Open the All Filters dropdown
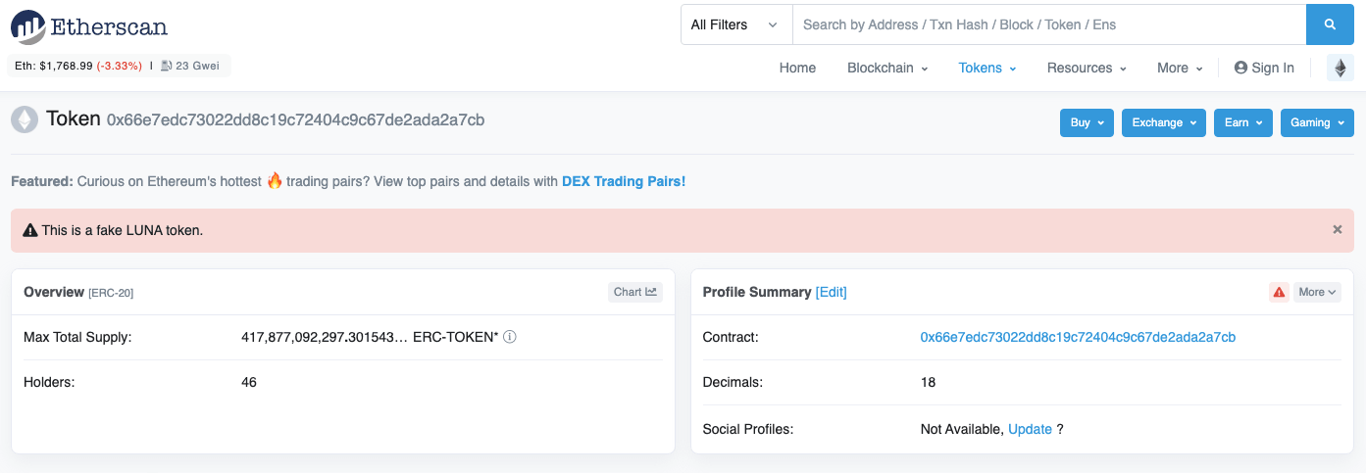The height and width of the screenshot is (473, 1366). (735, 24)
